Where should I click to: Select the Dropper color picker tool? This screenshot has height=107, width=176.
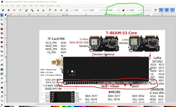point(2,78)
